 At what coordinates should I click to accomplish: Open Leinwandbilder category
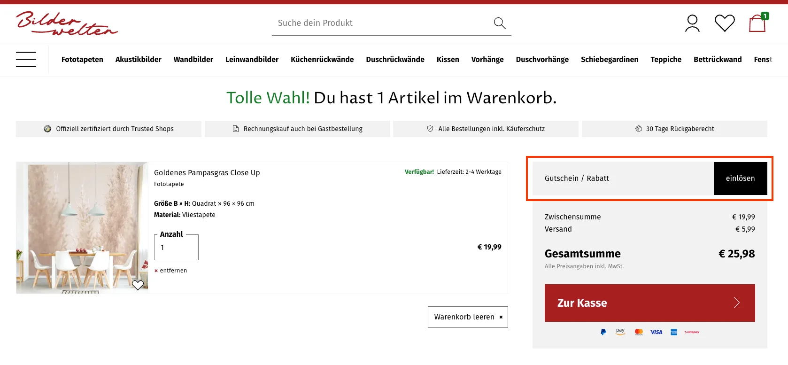coord(252,59)
